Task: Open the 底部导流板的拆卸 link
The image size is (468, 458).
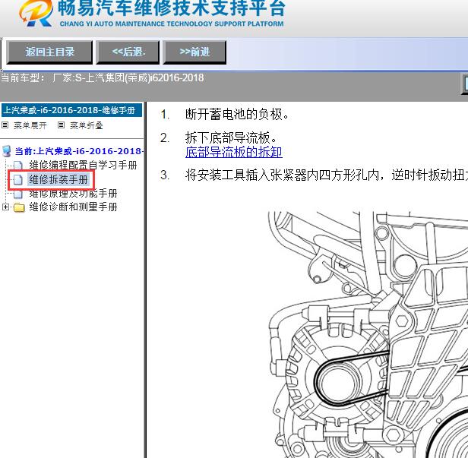Action: 234,152
